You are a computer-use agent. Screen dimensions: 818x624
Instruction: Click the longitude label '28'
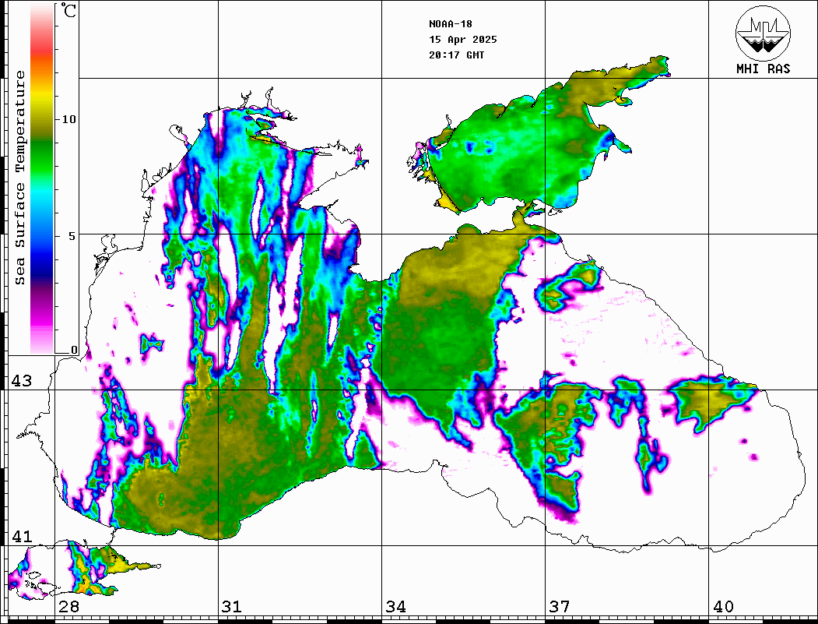coord(68,607)
